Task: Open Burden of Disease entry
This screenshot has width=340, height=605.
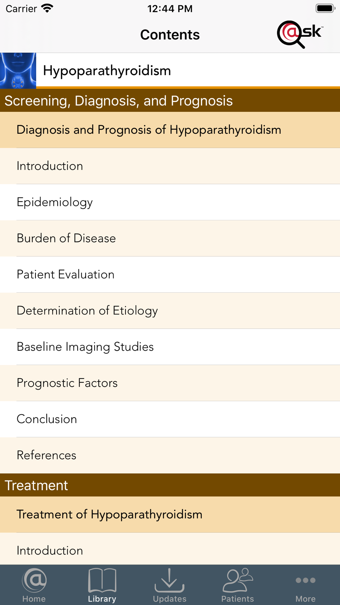Action: 170,238
